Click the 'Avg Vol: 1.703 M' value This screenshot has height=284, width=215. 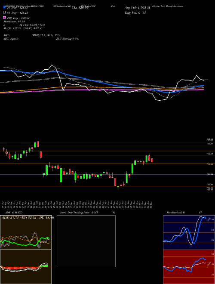[137, 8]
